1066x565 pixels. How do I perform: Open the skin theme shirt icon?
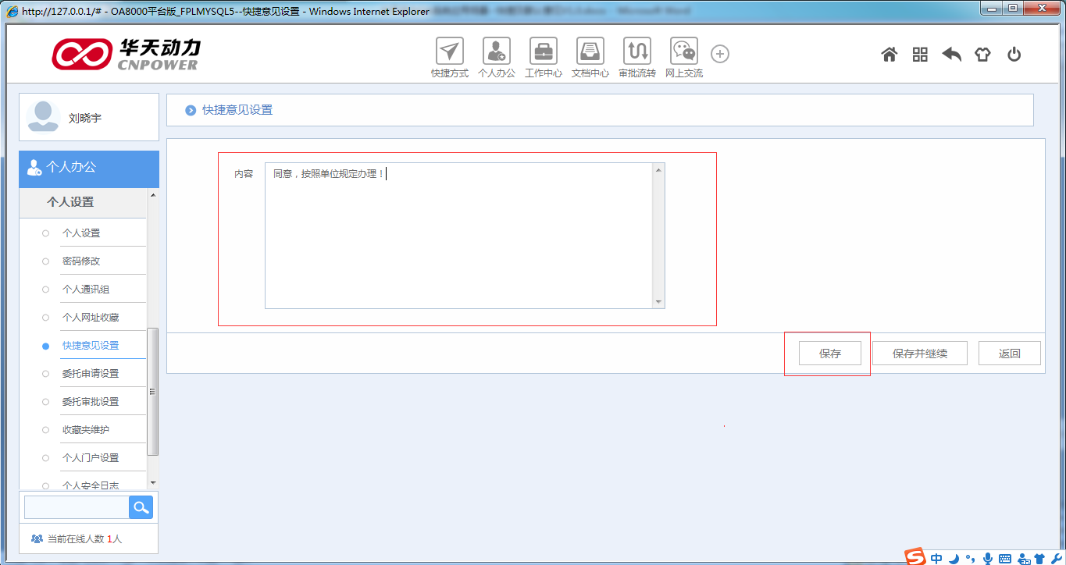[x=982, y=55]
